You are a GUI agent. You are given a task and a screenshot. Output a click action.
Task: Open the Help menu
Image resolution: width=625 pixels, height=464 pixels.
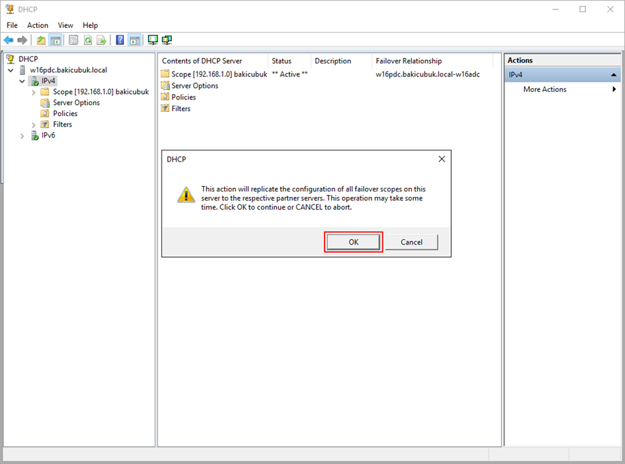(x=90, y=25)
